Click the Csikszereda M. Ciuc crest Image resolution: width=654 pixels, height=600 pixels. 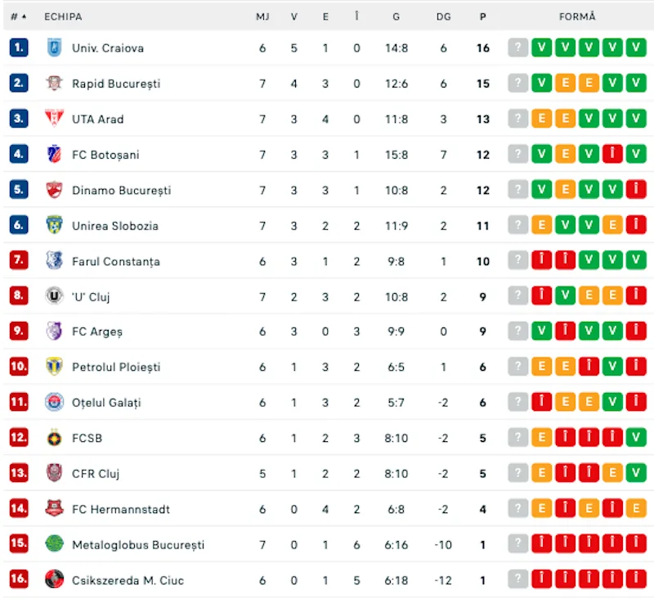coord(54,580)
